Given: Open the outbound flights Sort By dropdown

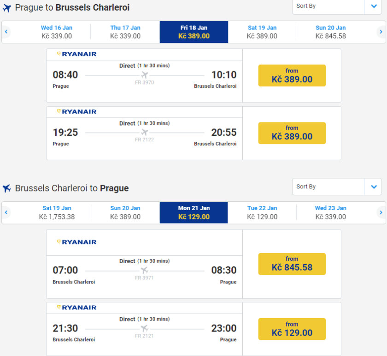Looking at the screenshot, I should [x=337, y=6].
